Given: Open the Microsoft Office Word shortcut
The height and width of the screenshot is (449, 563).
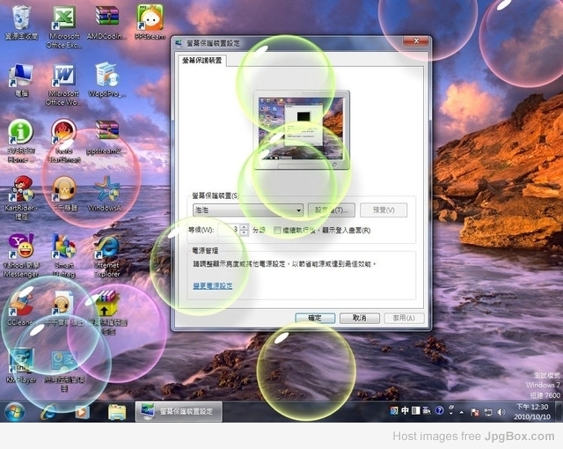Looking at the screenshot, I should click(64, 85).
